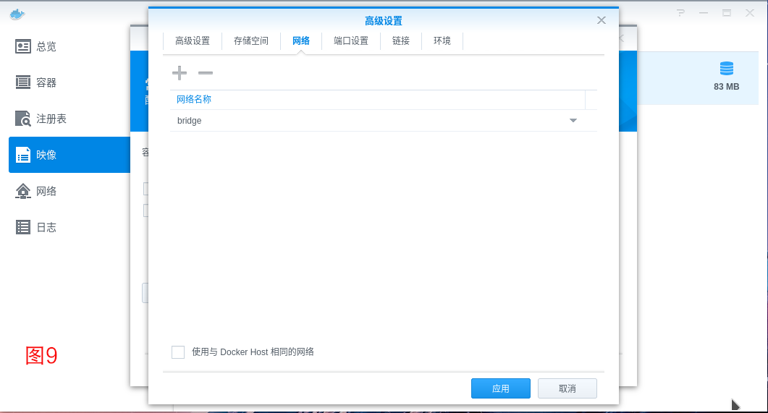Click the 83 MB size label

click(726, 87)
